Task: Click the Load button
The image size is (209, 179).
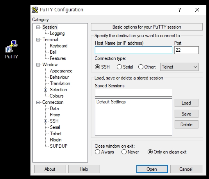Action: pyautogui.click(x=186, y=103)
